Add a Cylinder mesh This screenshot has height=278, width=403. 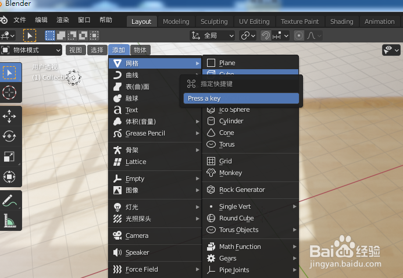(x=251, y=121)
